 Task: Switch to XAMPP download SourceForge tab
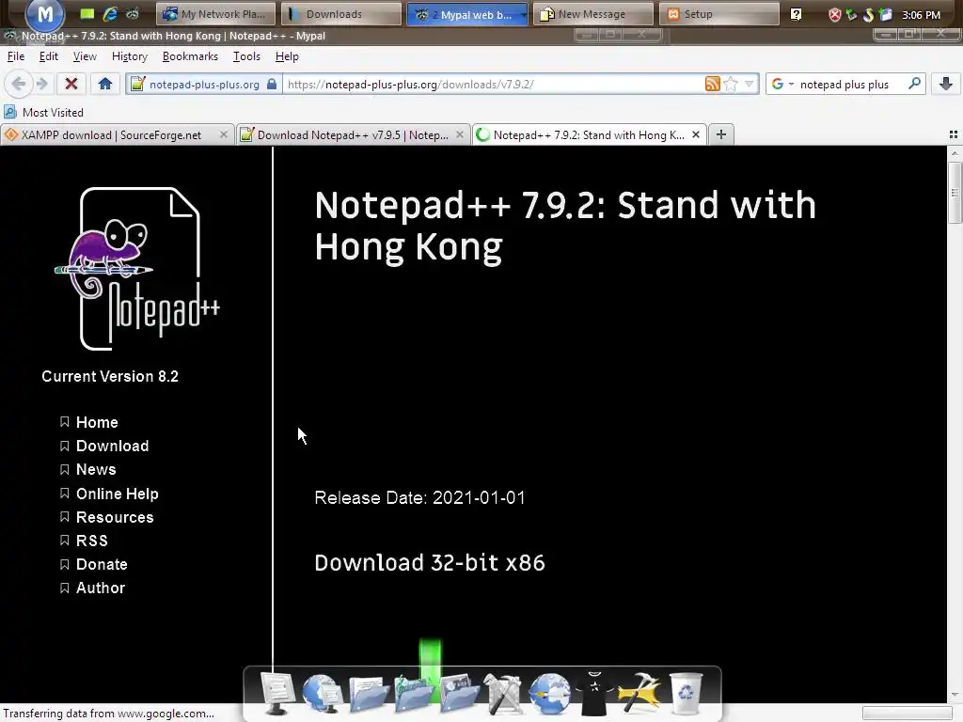point(117,135)
